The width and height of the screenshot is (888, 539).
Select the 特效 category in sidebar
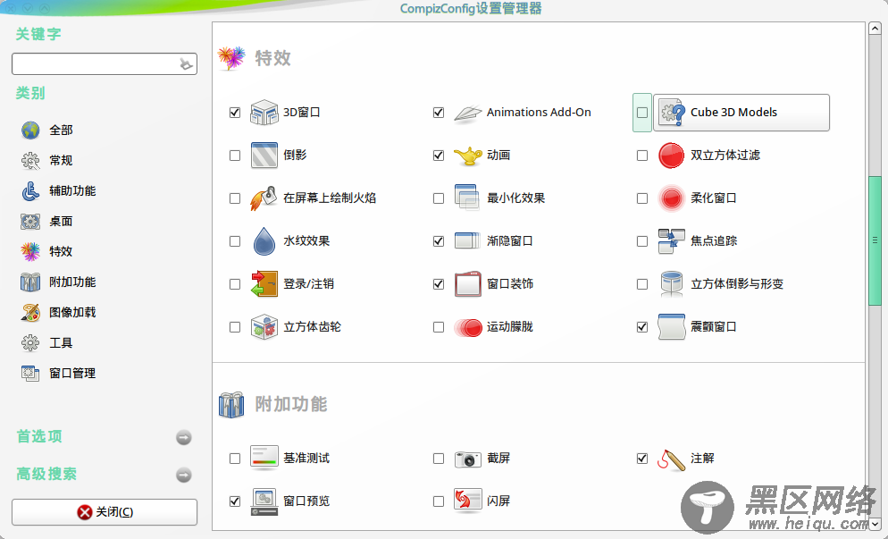point(61,251)
